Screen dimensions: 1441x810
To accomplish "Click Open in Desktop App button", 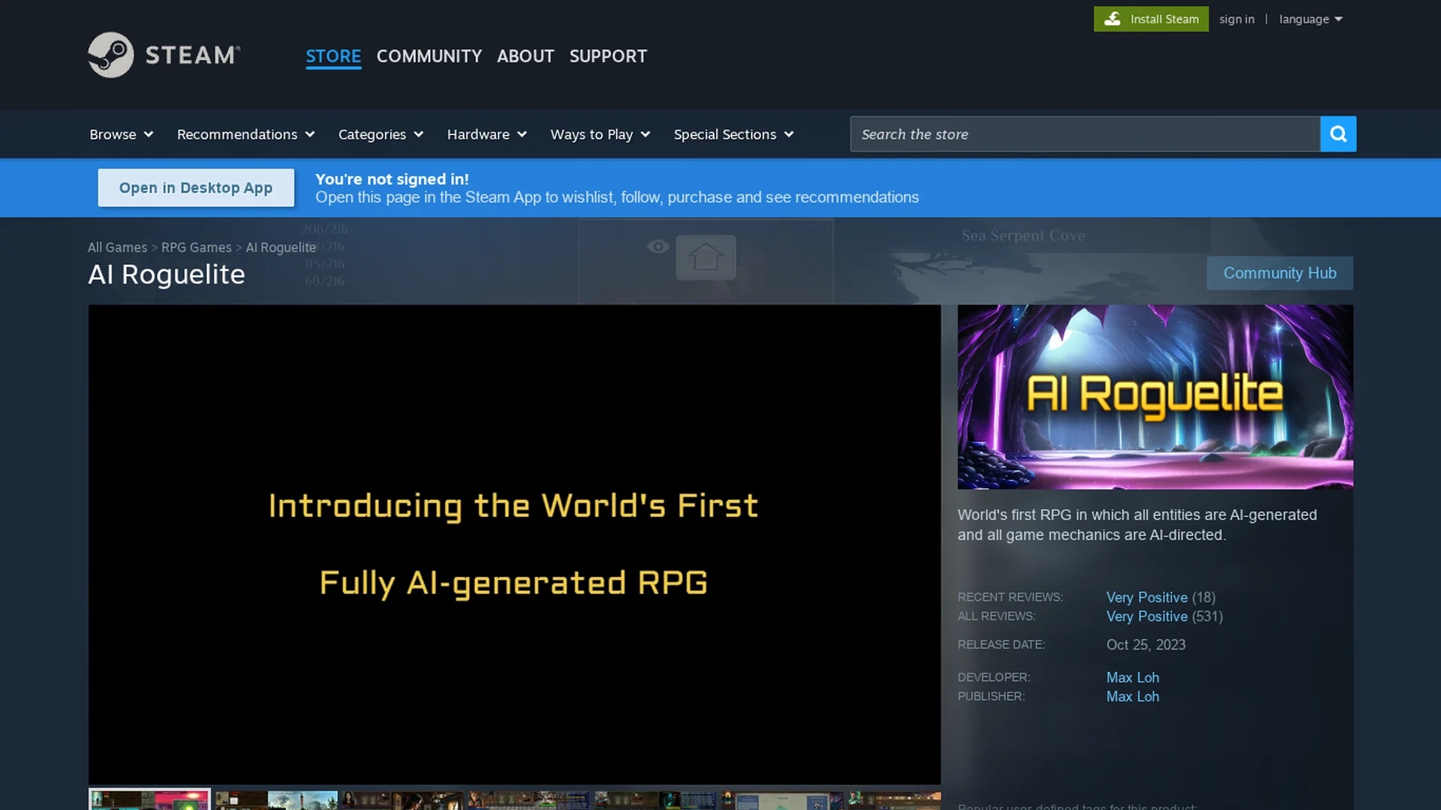I will 196,187.
